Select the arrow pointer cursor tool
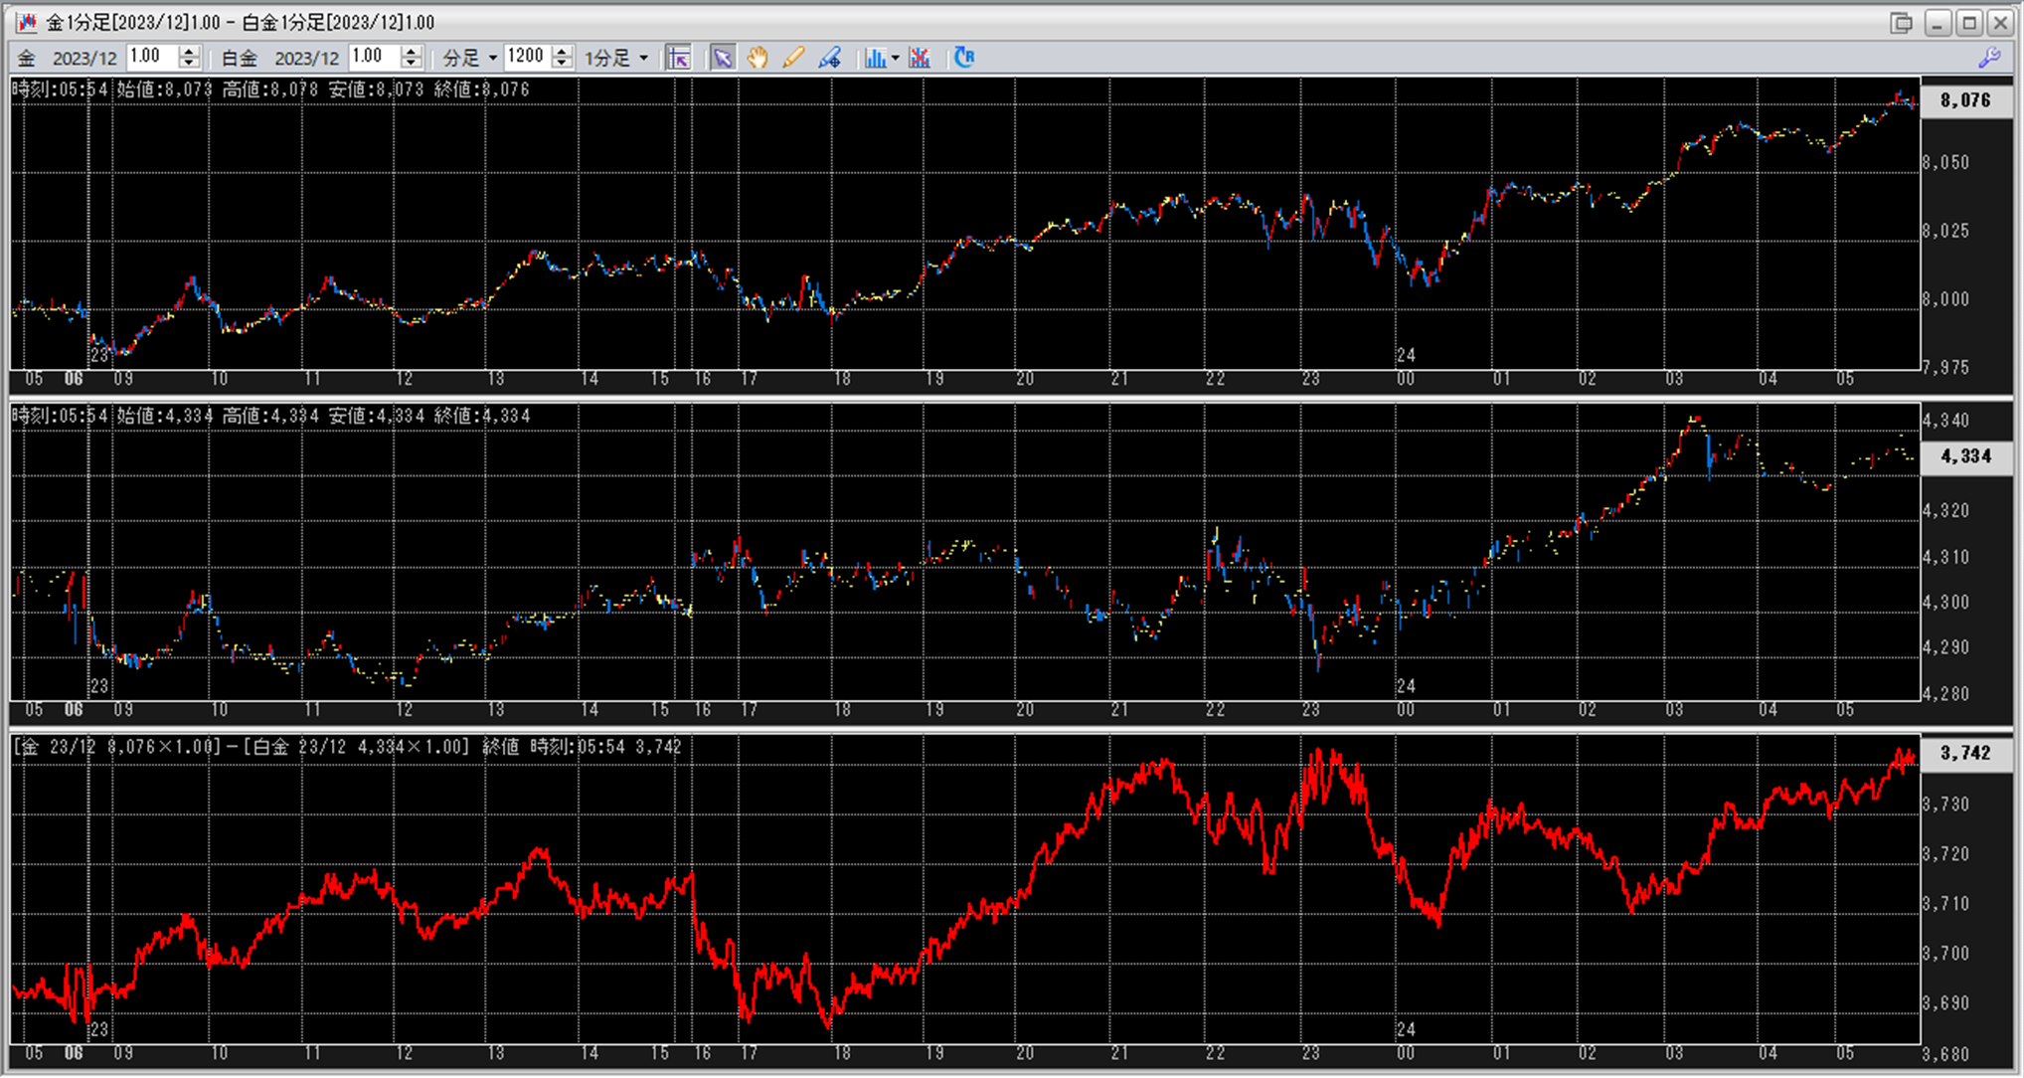The width and height of the screenshot is (2024, 1078). point(723,58)
